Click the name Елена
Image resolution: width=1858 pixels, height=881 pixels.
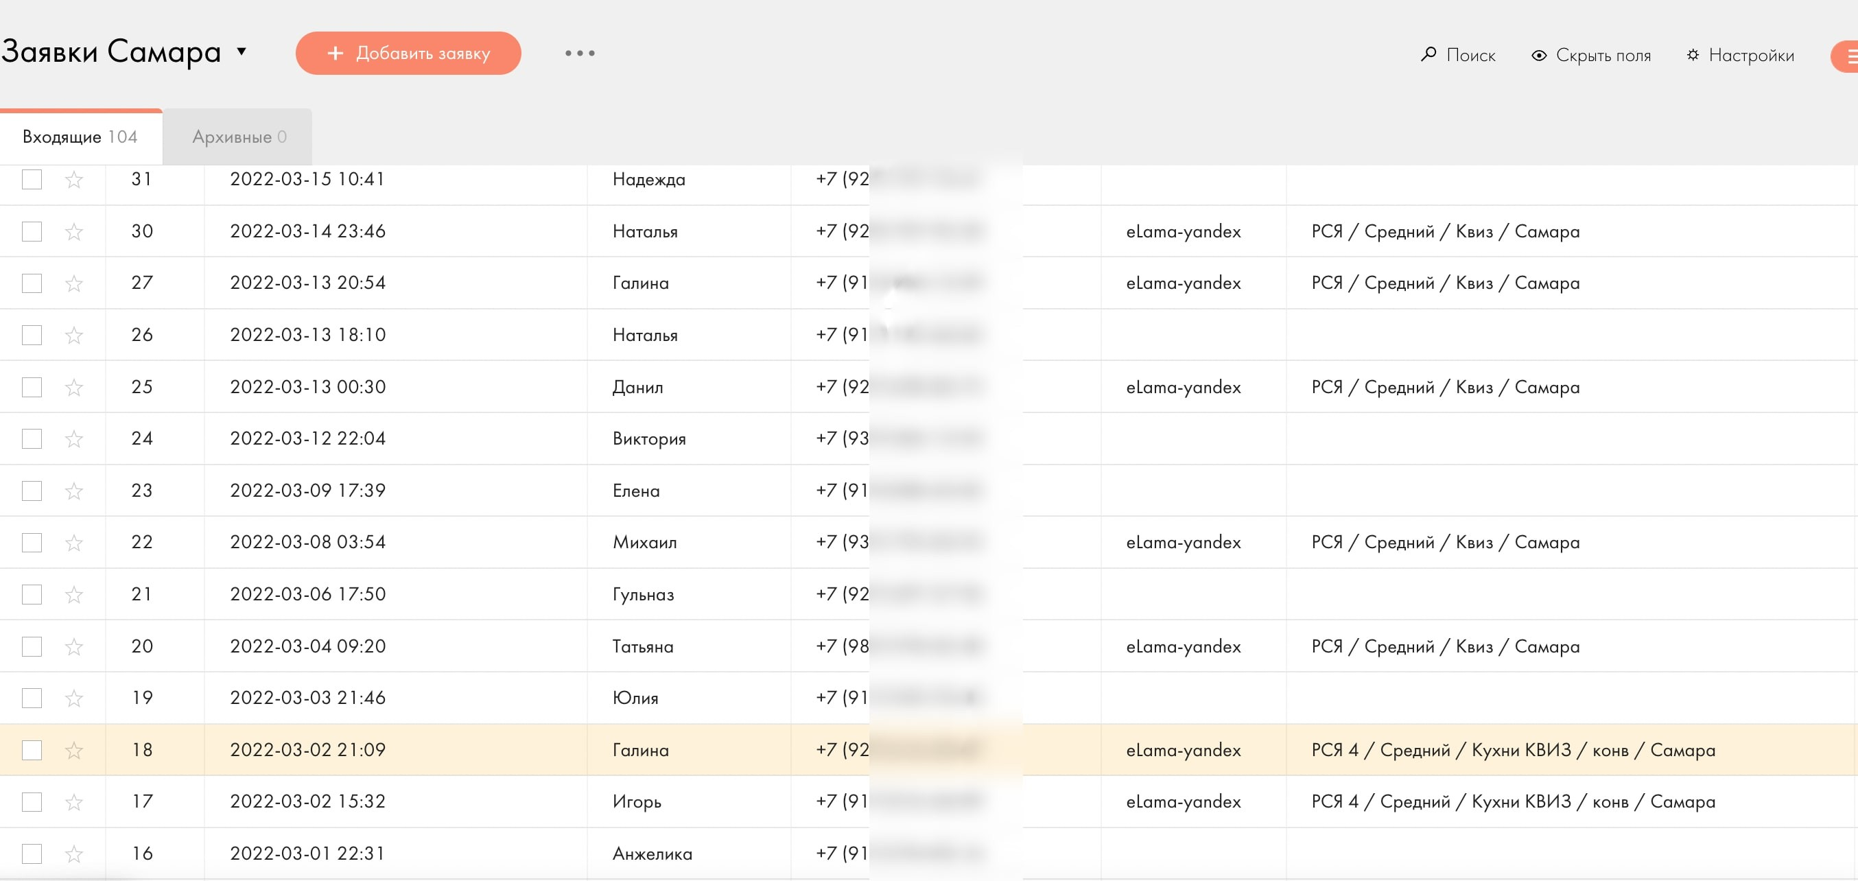636,491
